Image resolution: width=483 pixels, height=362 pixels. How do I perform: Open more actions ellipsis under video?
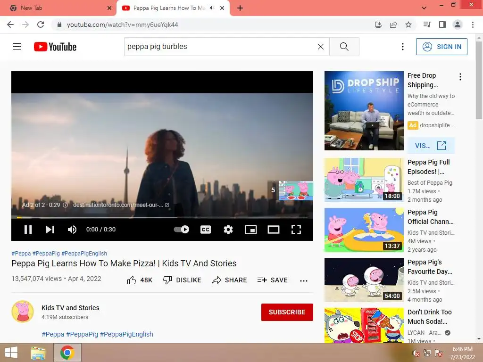point(304,280)
